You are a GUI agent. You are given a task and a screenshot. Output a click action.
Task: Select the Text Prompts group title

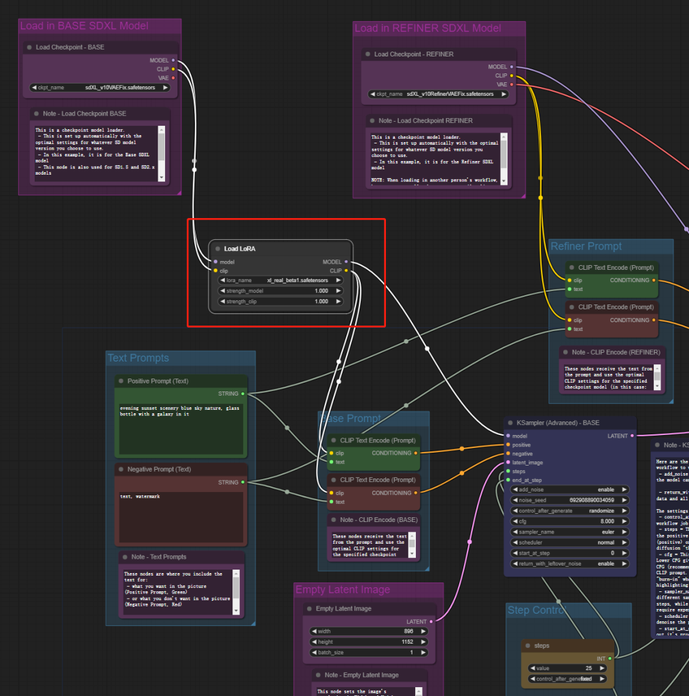pos(139,358)
